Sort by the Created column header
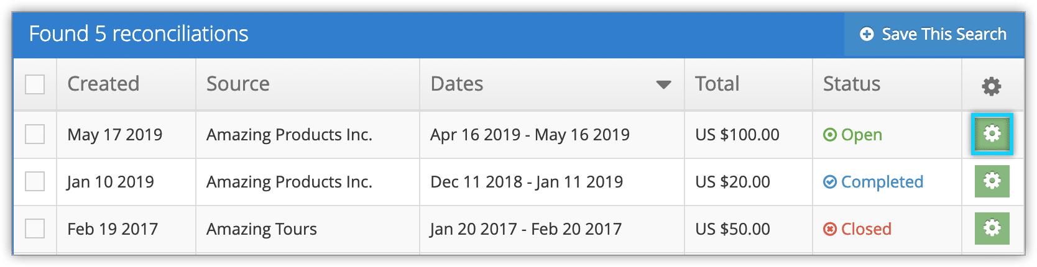1037x267 pixels. [103, 84]
